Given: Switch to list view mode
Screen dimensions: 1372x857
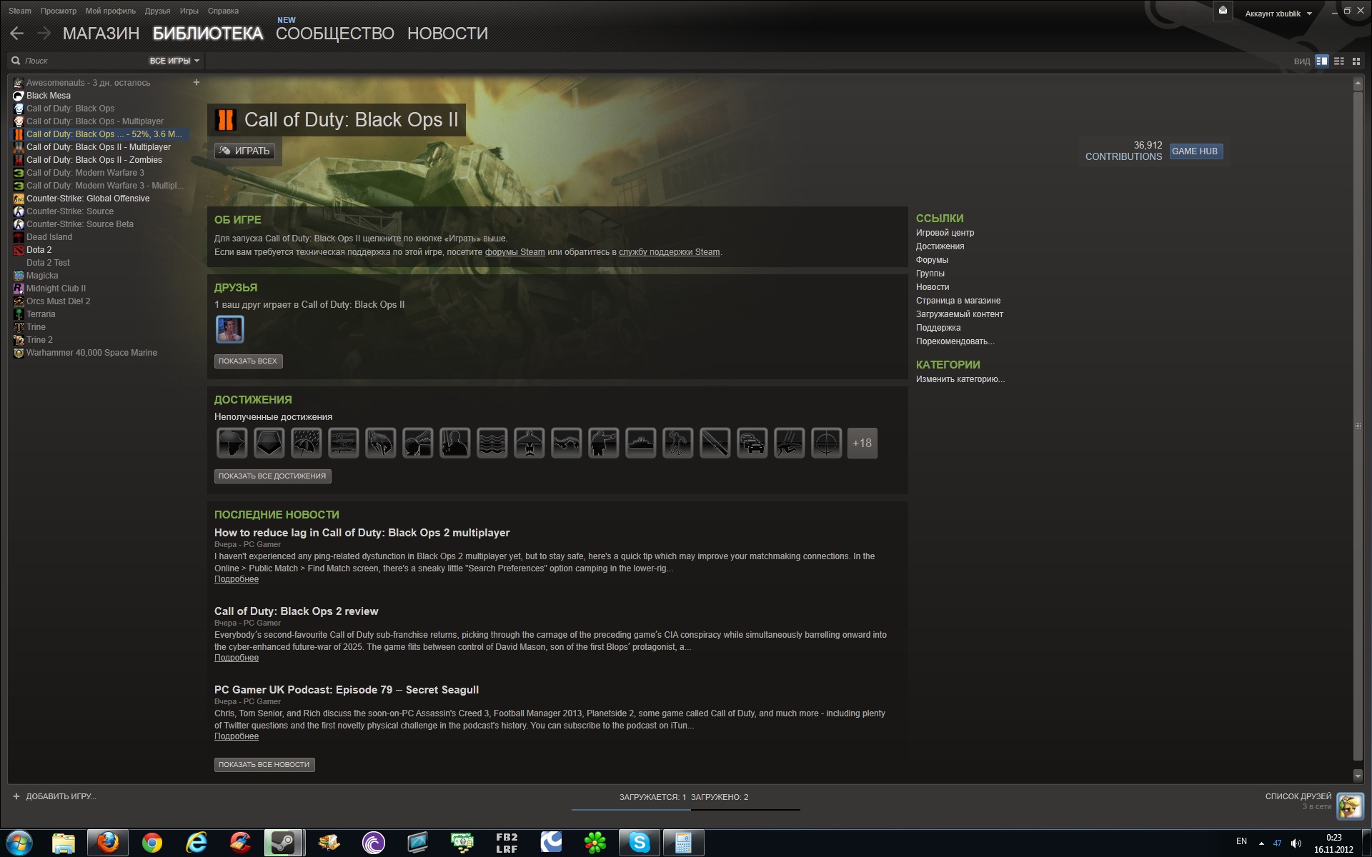Looking at the screenshot, I should (1339, 61).
